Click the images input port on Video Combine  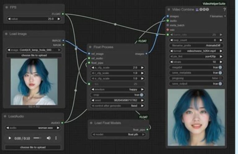click(x=168, y=16)
